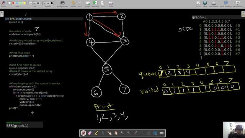The width and height of the screenshot is (245, 138).
Task: Click the 'queue = []' code line
Action: coord(16,22)
